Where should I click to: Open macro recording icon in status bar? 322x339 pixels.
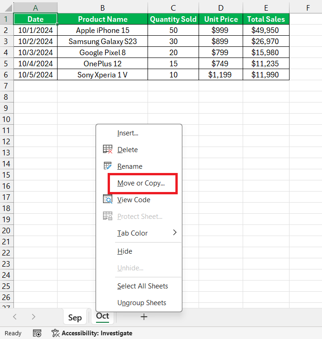click(37, 333)
